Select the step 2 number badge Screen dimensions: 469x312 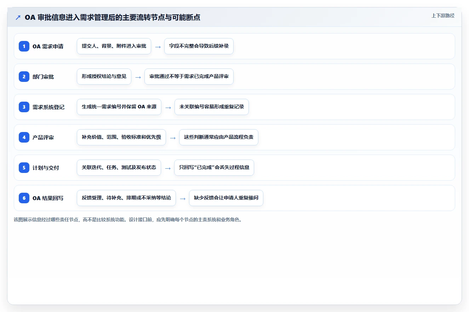[24, 77]
